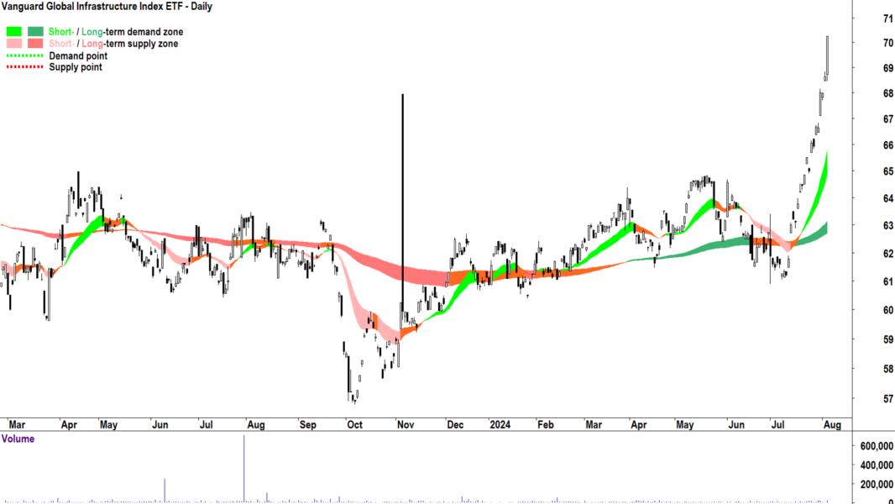This screenshot has height=504, width=895.
Task: Click the 71 price axis label
Action: pyautogui.click(x=887, y=18)
